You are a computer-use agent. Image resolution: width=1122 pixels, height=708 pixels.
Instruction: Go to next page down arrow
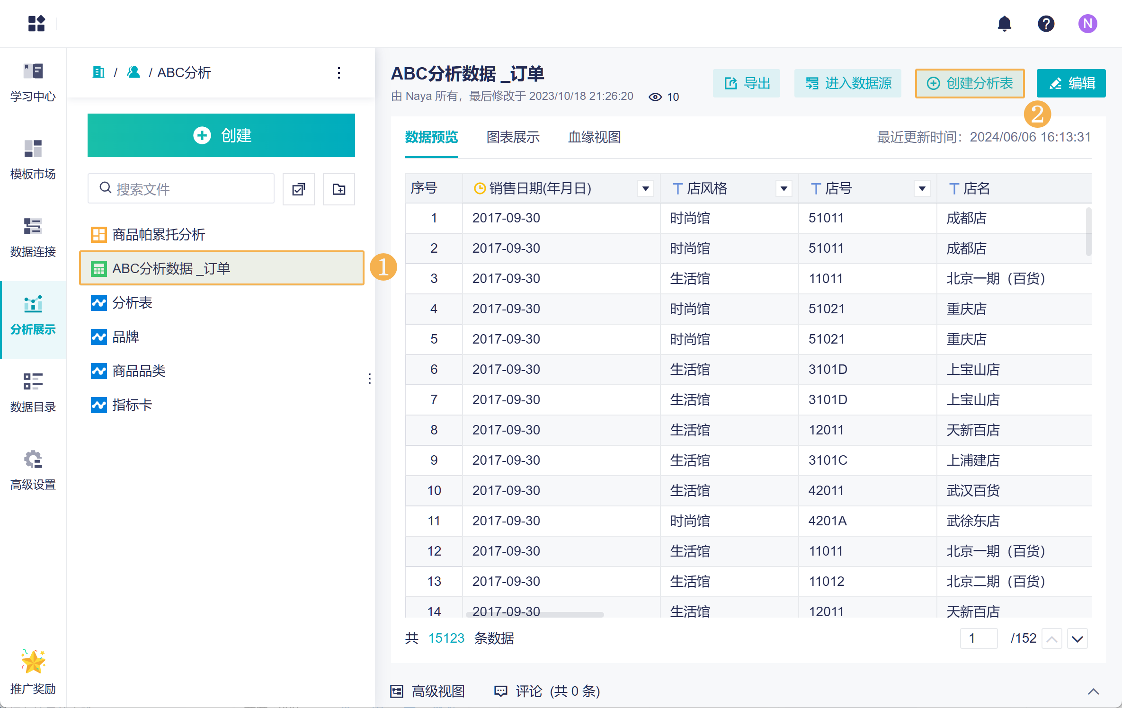pos(1077,639)
